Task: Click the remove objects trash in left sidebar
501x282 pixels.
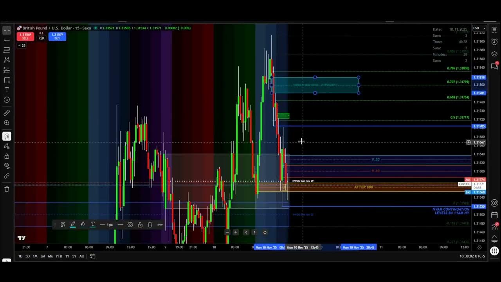Action: 7,189
